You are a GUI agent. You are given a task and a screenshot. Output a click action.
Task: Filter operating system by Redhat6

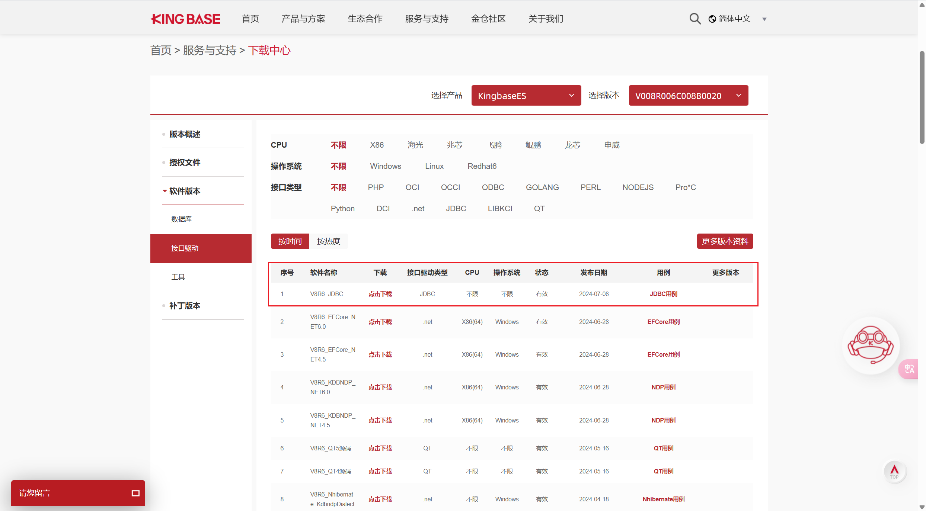tap(482, 166)
